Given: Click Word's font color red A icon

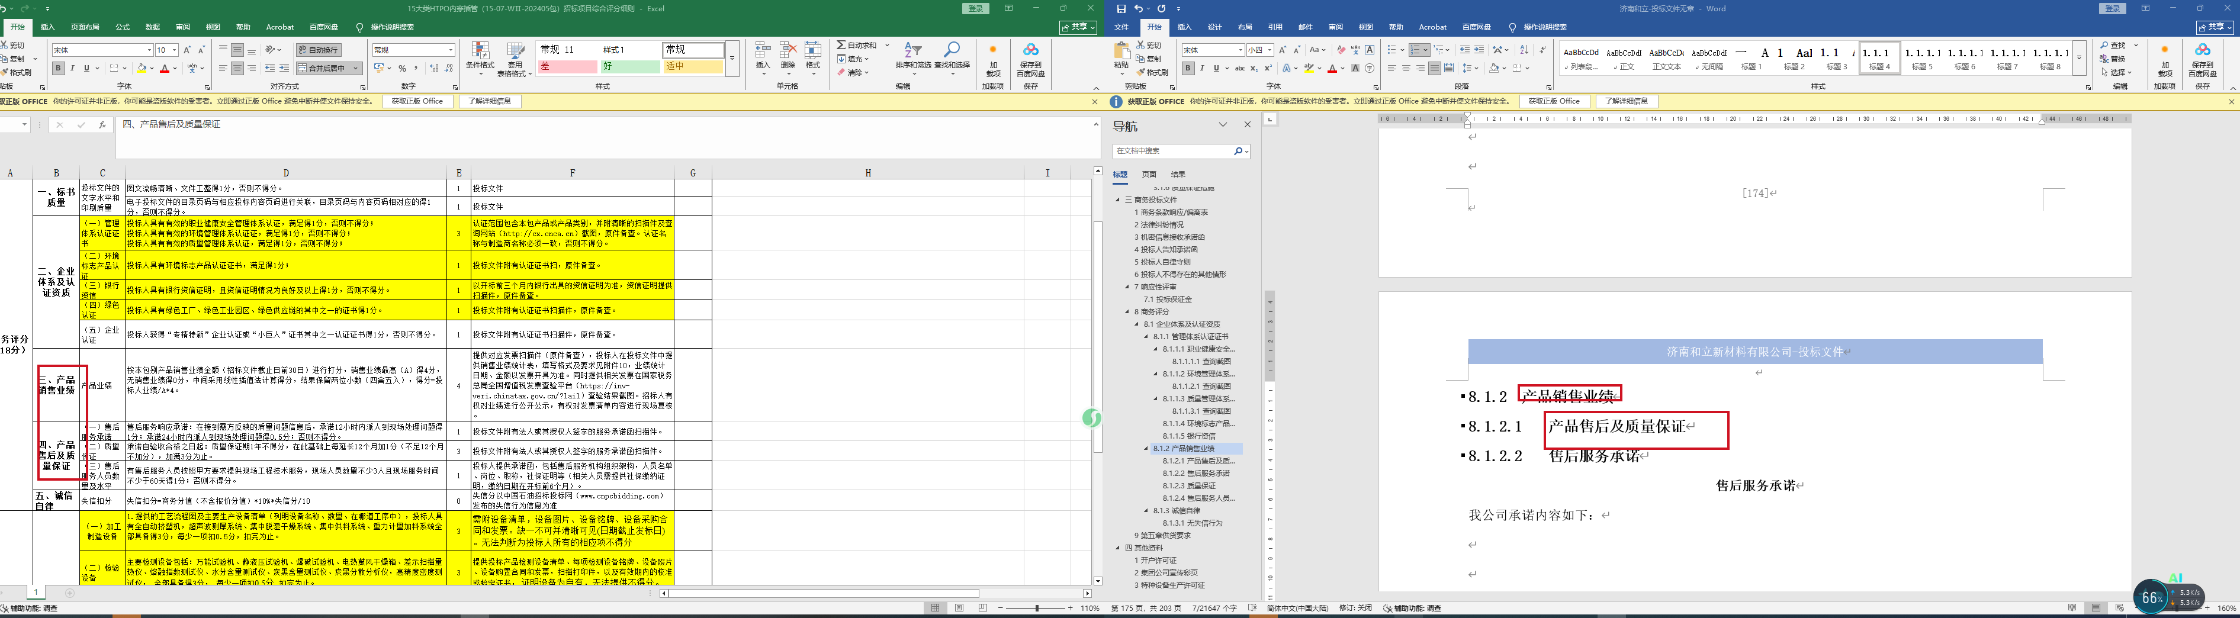Looking at the screenshot, I should [x=1332, y=69].
